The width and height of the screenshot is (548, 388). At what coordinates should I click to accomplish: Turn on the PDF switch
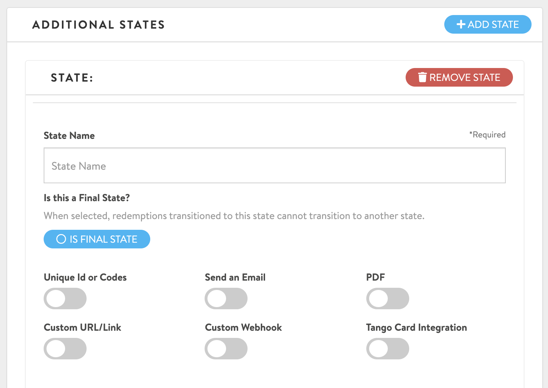(x=387, y=299)
